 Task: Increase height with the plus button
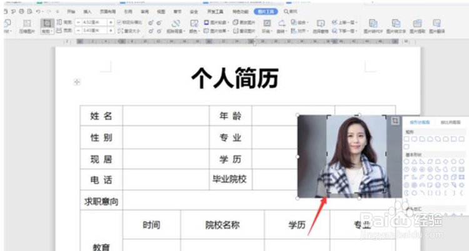(x=111, y=22)
